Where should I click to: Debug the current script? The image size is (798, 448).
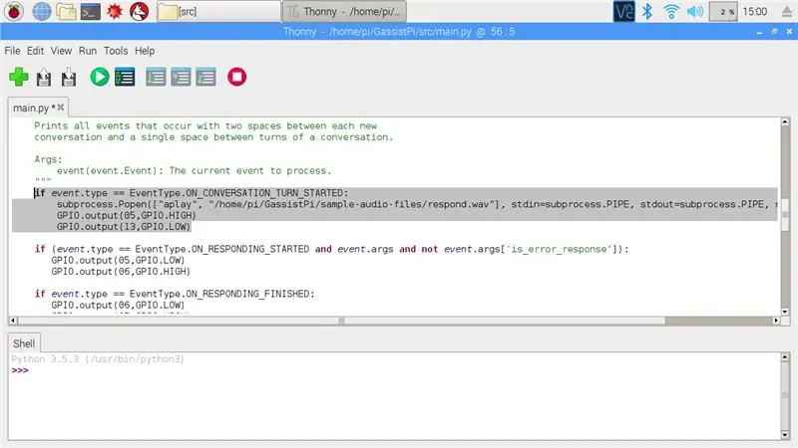tap(125, 78)
